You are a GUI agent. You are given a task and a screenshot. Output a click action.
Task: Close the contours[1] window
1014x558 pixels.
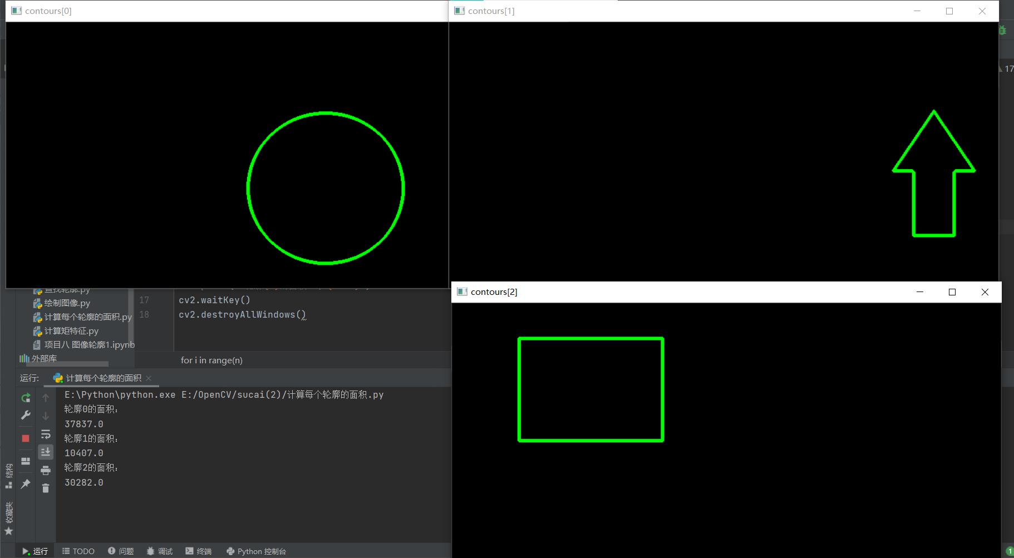[x=982, y=11]
